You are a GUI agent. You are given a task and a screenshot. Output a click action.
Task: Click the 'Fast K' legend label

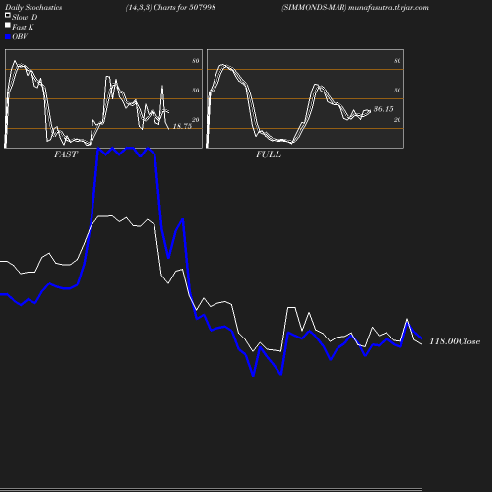23,27
